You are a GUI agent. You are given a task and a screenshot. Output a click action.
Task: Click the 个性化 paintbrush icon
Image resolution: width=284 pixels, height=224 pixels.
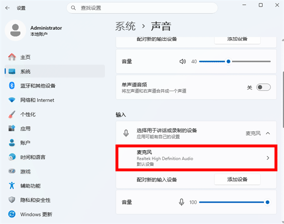[12, 114]
